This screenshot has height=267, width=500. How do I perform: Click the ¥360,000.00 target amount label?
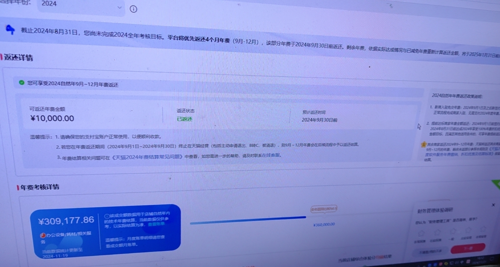click(x=324, y=224)
